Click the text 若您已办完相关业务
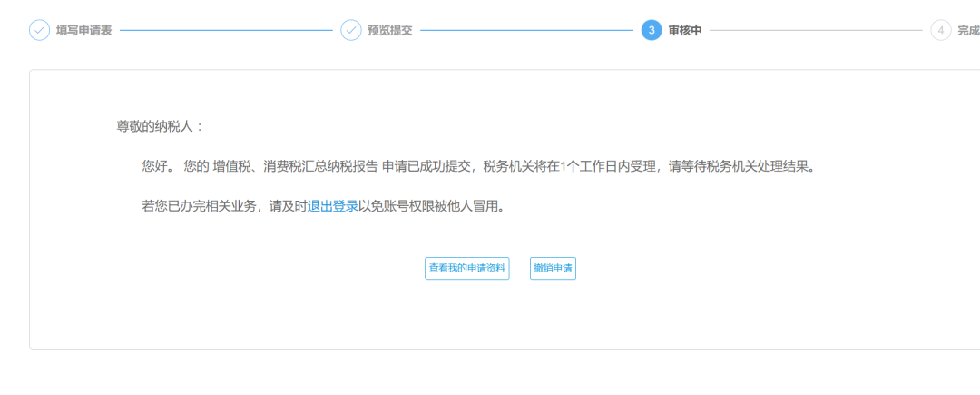Viewport: 980px width, 395px height. 200,206
